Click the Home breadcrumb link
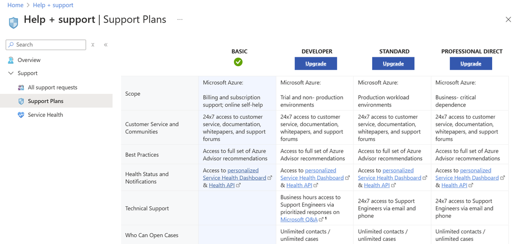Image resolution: width=517 pixels, height=244 pixels. 16,5
